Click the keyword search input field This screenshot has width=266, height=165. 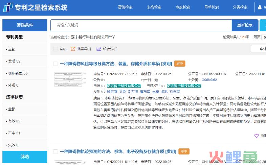pos(141,25)
